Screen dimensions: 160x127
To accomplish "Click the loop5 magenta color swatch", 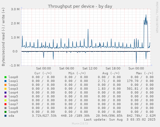I will (5, 96).
